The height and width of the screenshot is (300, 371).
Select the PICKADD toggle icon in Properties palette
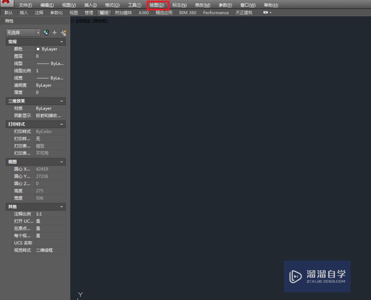(x=46, y=33)
